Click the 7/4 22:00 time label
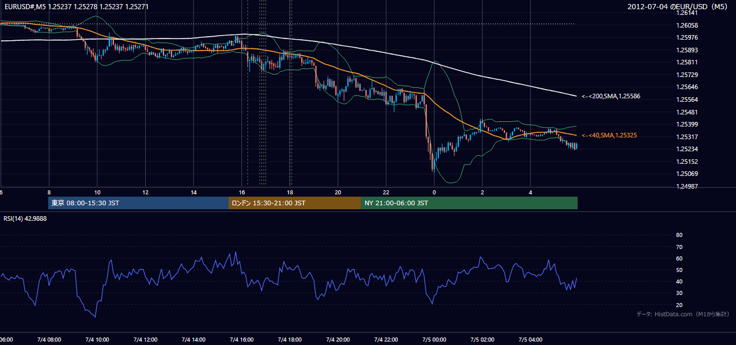This screenshot has width=736, height=345. tap(386, 340)
